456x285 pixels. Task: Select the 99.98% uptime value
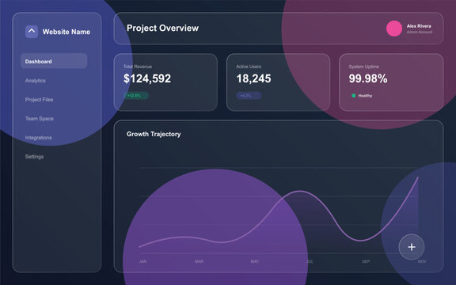[x=368, y=78]
